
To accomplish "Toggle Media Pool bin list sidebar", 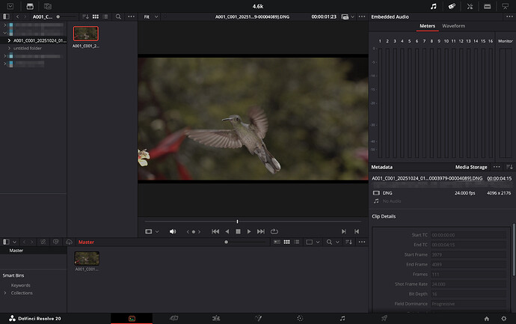I will coord(6,242).
